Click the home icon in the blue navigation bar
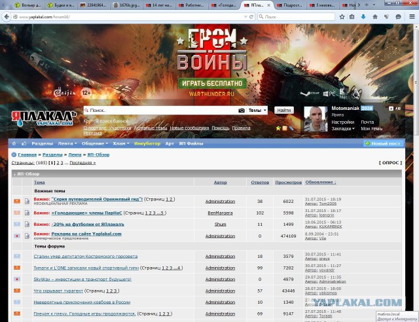 (x=14, y=143)
